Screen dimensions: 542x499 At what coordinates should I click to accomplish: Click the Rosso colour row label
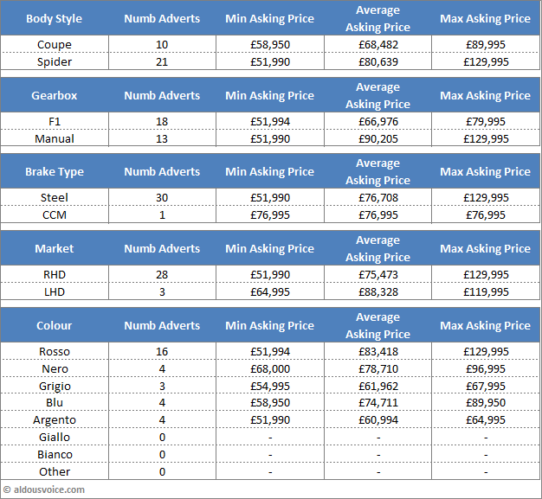tap(55, 351)
